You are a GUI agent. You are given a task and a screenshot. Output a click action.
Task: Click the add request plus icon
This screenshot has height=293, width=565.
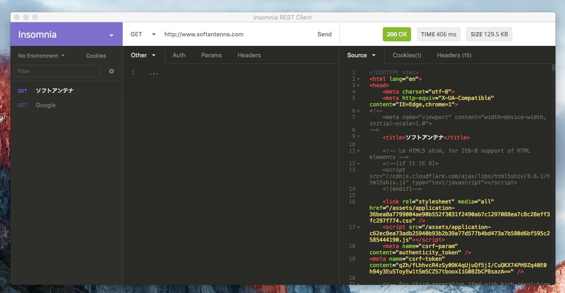(x=111, y=71)
